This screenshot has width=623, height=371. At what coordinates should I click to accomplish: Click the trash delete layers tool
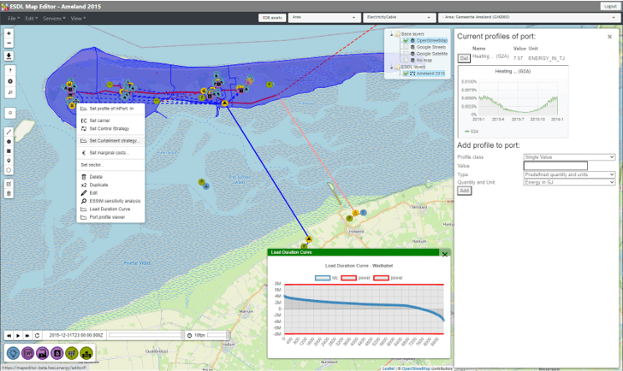(9, 193)
